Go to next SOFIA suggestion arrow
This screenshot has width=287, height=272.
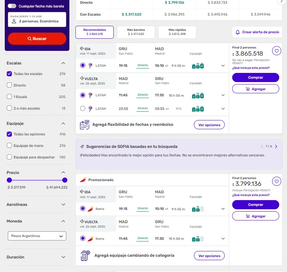click(276, 147)
